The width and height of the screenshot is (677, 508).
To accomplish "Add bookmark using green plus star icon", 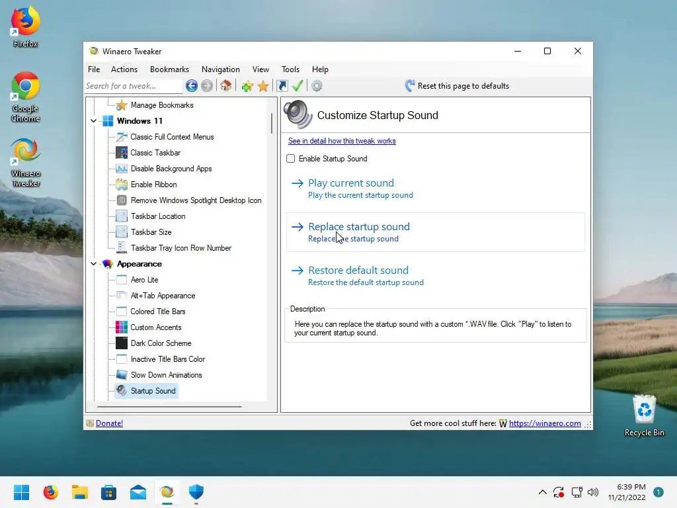I will (247, 86).
